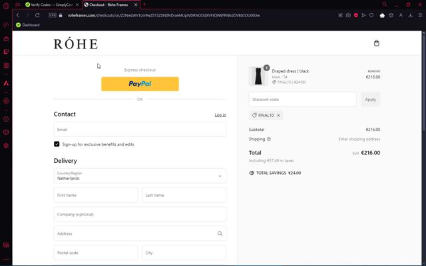Select the Checkout - Róhe Frames tab

111,5
